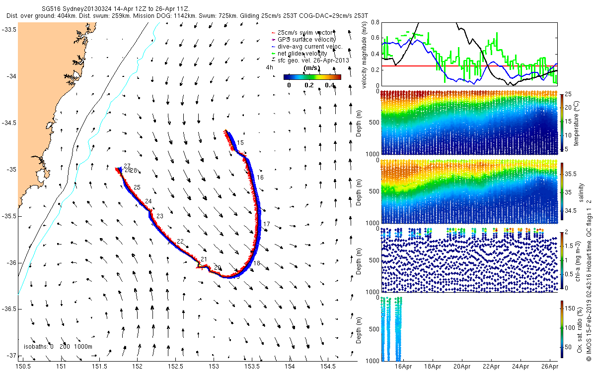The image size is (596, 372).
Task: Click day marker '27' at the track end
Action: pos(127,166)
